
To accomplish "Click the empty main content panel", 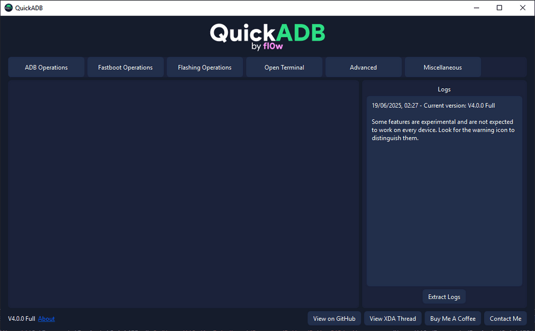I will click(183, 193).
